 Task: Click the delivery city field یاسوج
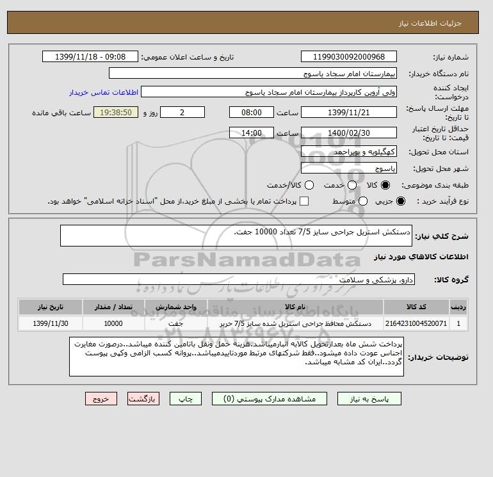tap(349, 168)
